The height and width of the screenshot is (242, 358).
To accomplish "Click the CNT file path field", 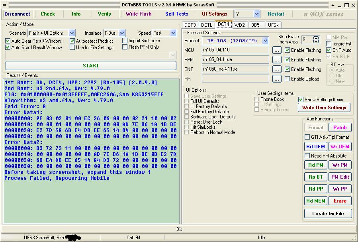I will [235, 69].
